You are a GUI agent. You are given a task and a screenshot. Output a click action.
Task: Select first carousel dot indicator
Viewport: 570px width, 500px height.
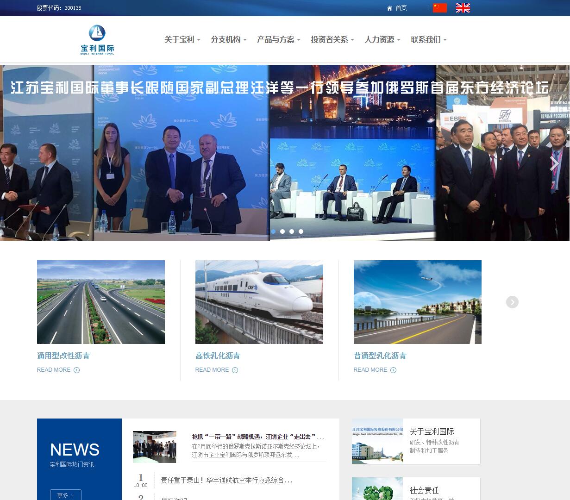(x=273, y=231)
